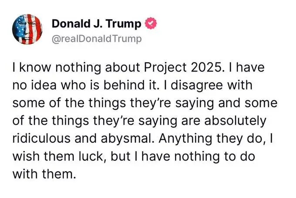This screenshot has width=296, height=198.
Task: Click the word "Trump" in the display name
Action: [126, 24]
